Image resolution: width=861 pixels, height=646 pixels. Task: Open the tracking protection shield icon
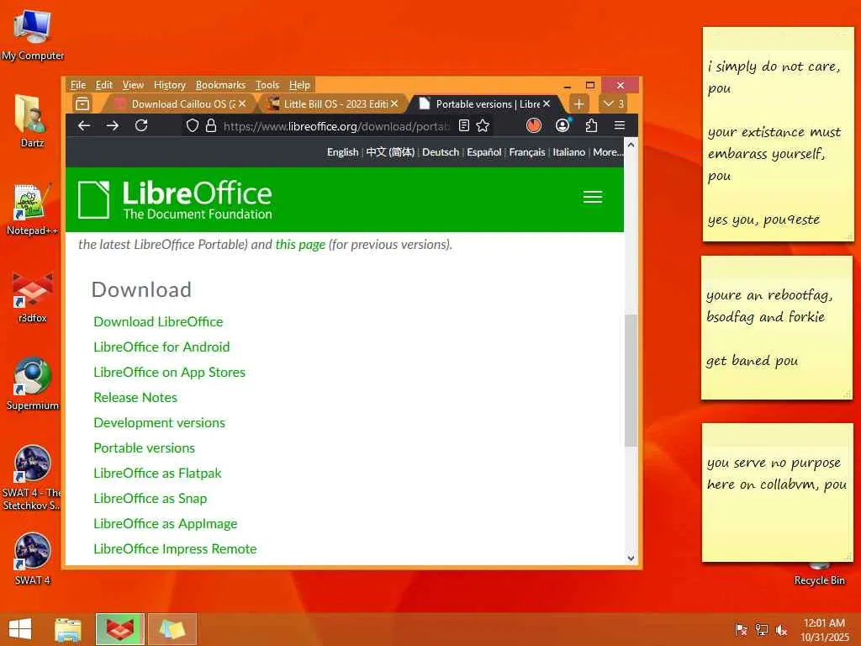(x=193, y=126)
